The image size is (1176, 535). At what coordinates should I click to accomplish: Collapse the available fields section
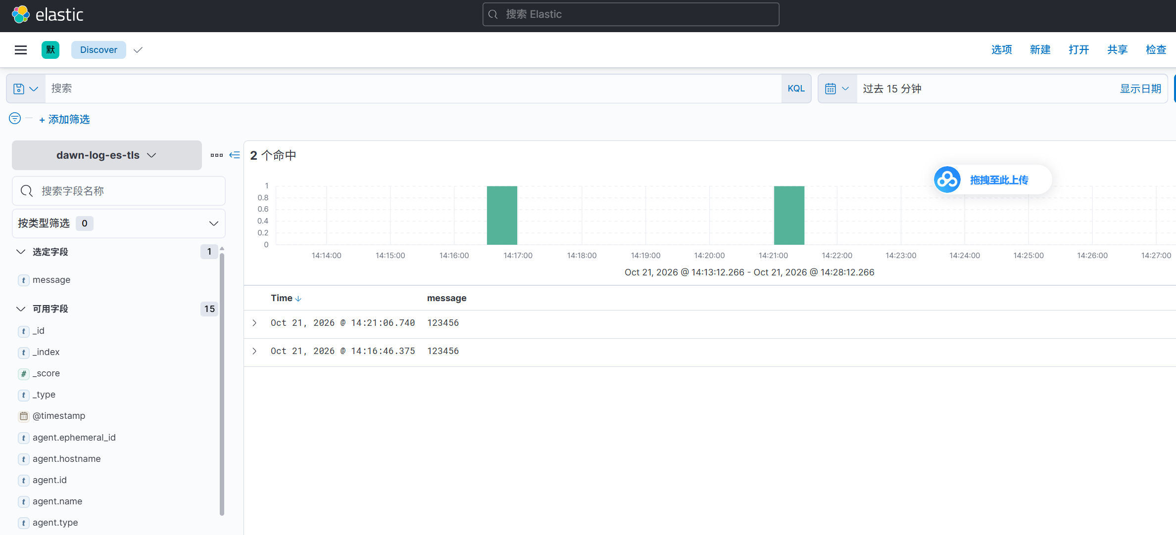(x=21, y=309)
